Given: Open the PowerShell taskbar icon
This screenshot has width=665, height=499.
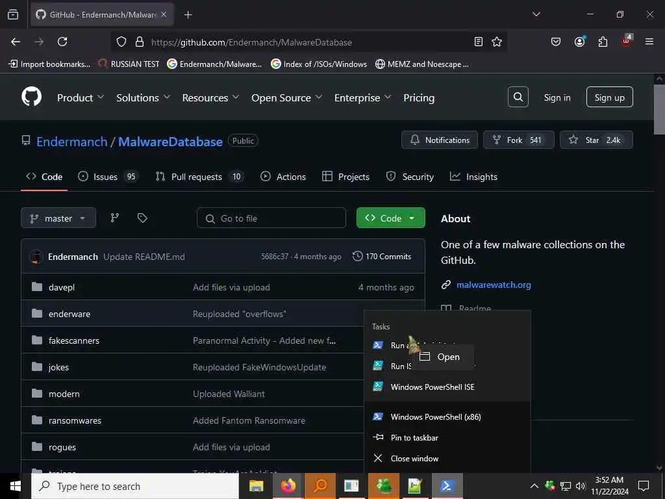Looking at the screenshot, I should [447, 486].
